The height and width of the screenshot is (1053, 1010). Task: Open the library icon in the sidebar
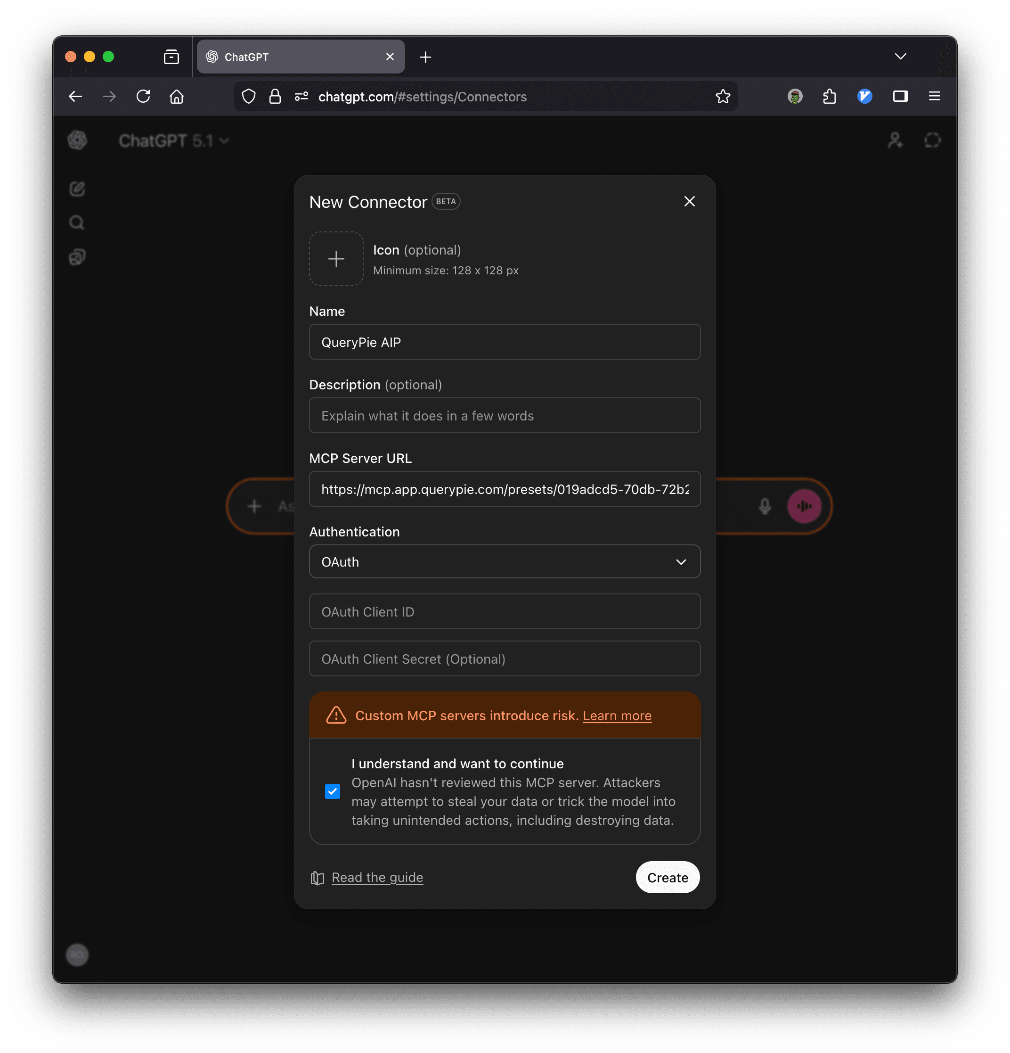[77, 256]
